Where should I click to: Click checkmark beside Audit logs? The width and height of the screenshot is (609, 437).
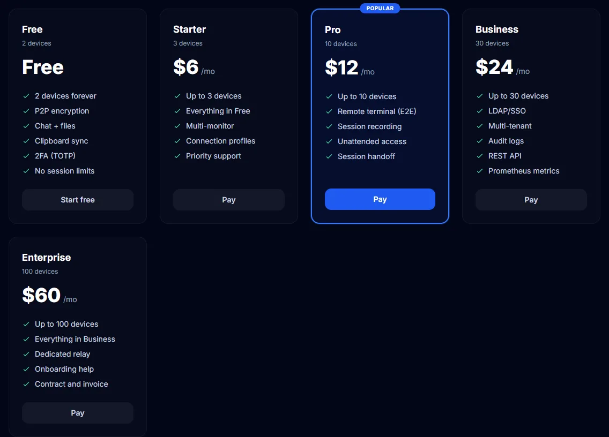(480, 141)
